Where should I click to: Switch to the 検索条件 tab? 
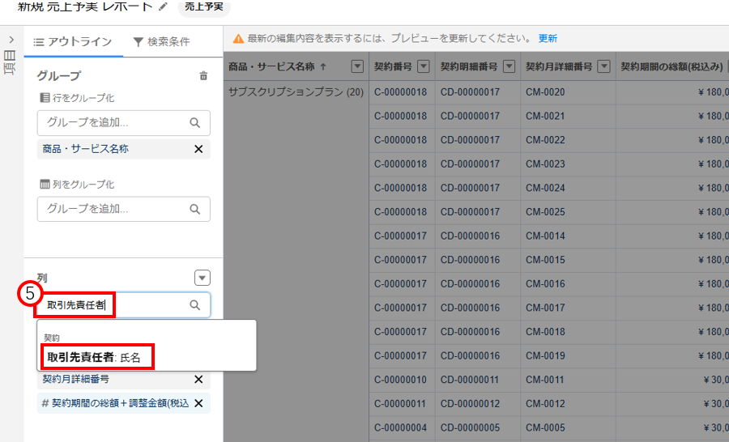(x=162, y=41)
